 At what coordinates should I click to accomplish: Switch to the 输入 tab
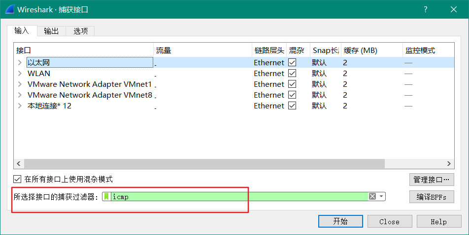click(22, 31)
